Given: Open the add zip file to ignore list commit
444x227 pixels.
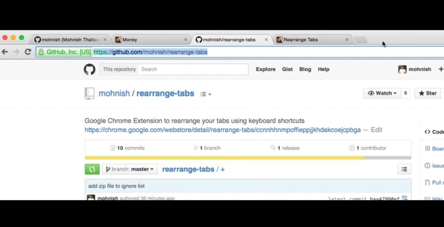Looking at the screenshot, I should point(117,186).
